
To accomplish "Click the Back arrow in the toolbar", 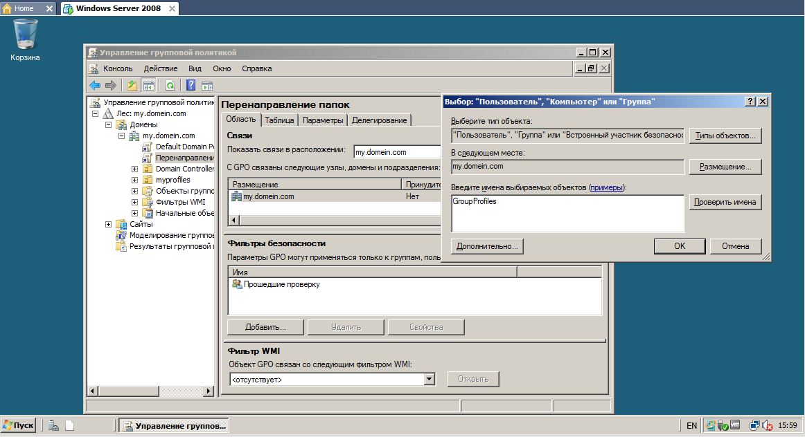I will [x=95, y=86].
